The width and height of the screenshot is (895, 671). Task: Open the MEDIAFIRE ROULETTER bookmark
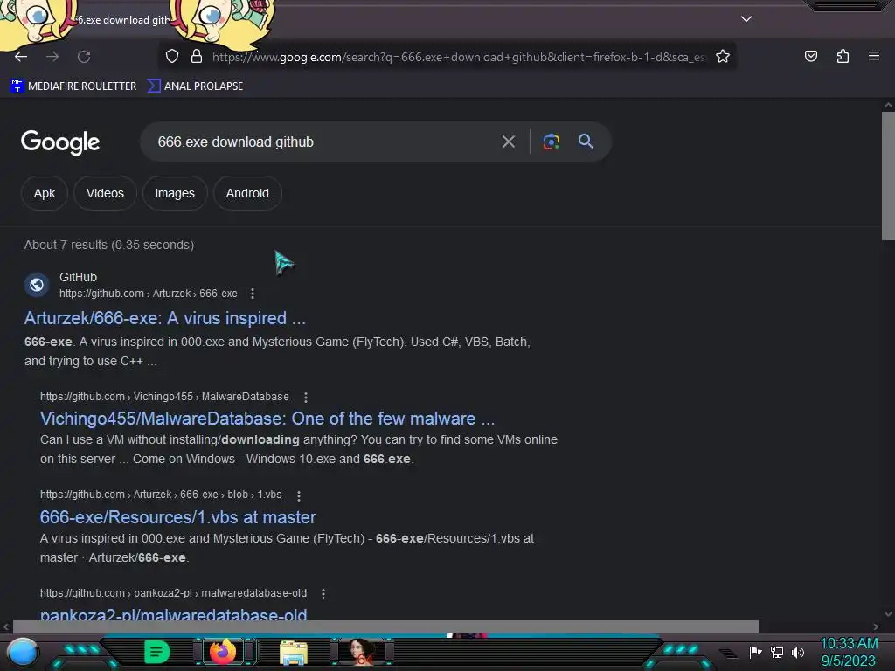click(x=73, y=86)
